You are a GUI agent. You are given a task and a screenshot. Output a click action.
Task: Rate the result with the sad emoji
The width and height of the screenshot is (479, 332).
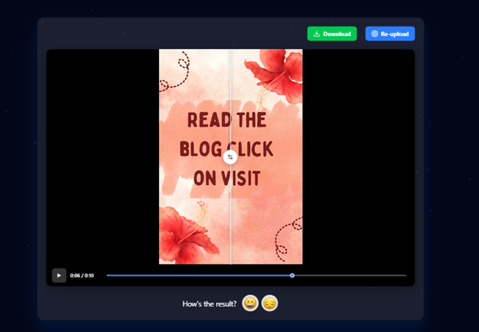pos(269,303)
